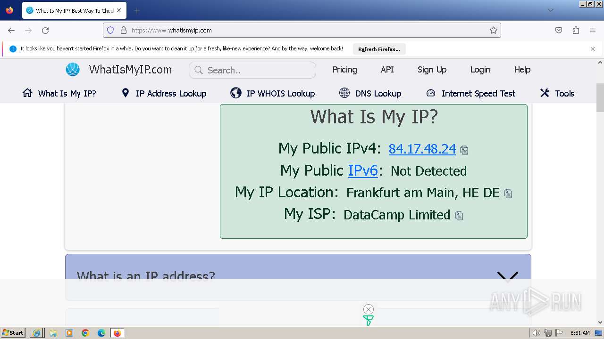Focus the site Search field
This screenshot has height=339, width=604.
[x=252, y=70]
